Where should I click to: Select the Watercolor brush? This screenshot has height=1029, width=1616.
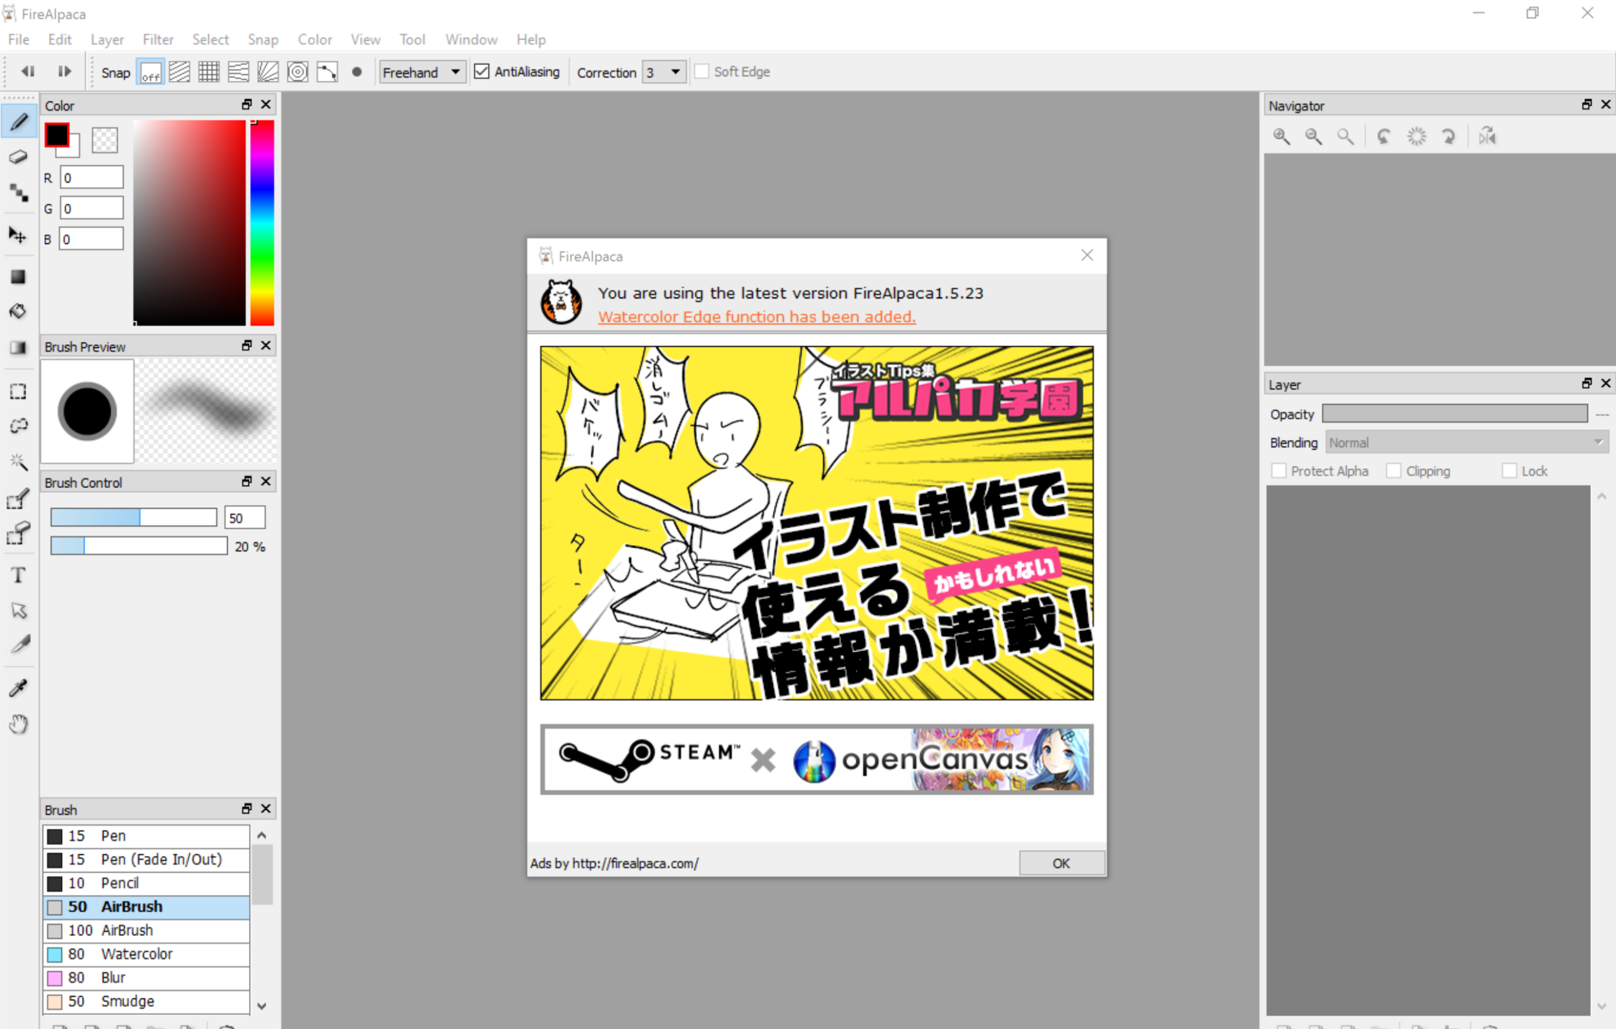coord(146,954)
